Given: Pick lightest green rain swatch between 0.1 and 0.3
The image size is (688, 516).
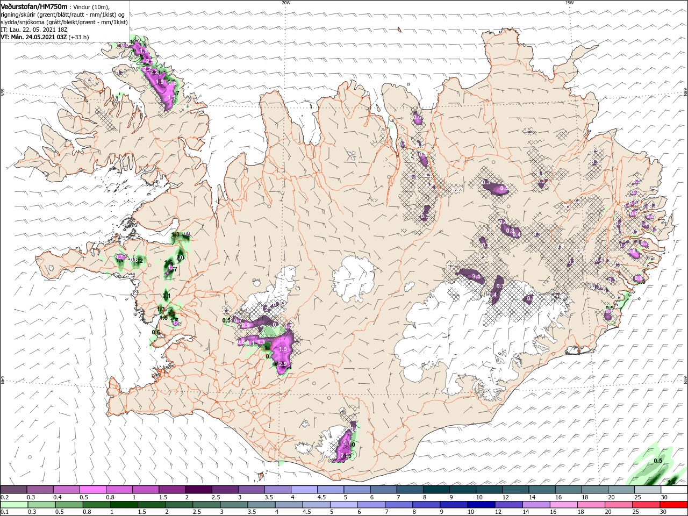Looking at the screenshot, I should point(13,505).
